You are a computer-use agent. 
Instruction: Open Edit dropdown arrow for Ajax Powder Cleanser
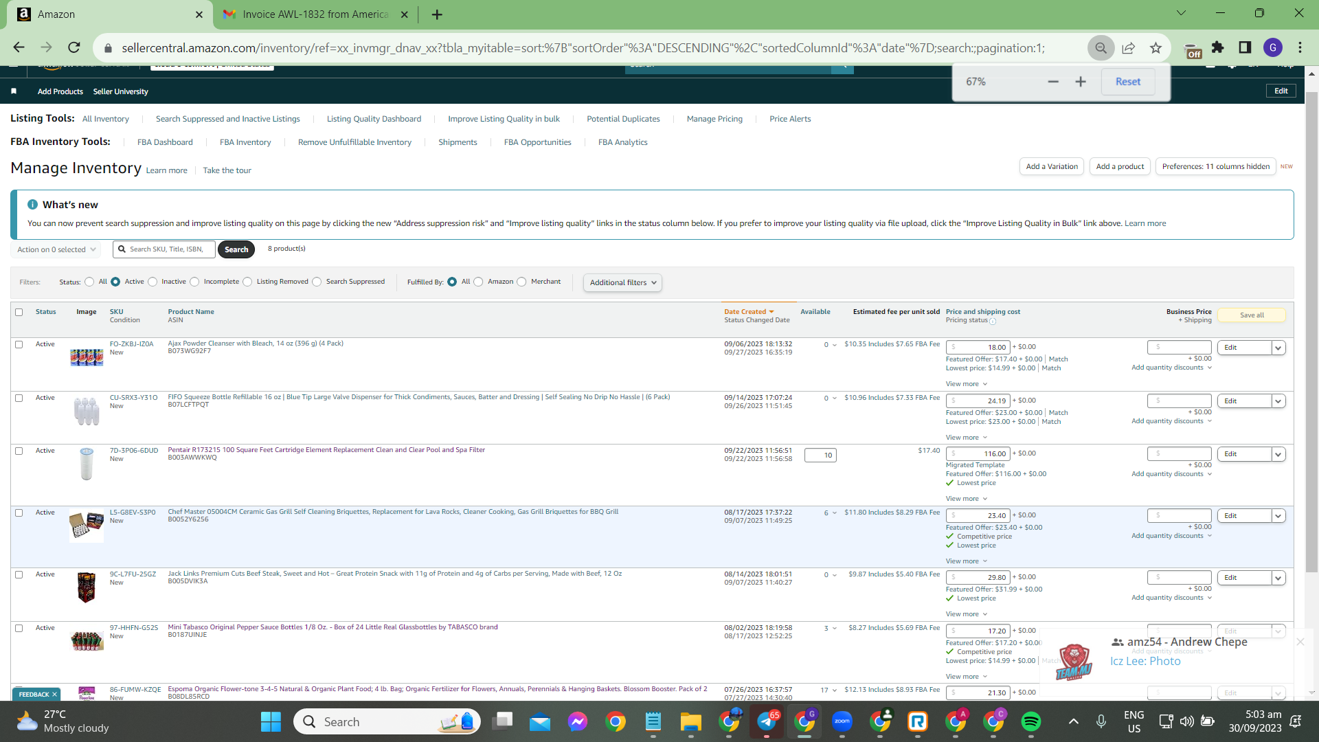click(x=1278, y=348)
